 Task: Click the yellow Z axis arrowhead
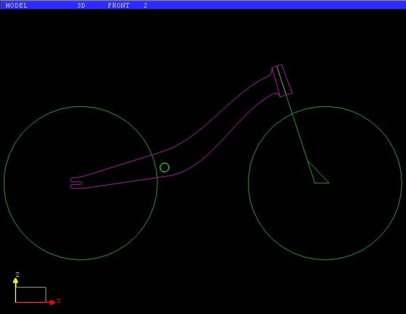click(16, 280)
